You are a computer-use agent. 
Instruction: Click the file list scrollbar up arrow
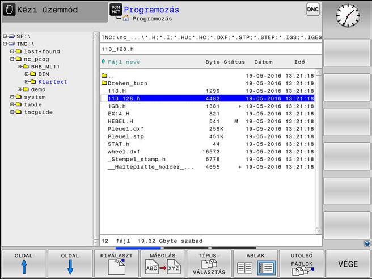319,72
